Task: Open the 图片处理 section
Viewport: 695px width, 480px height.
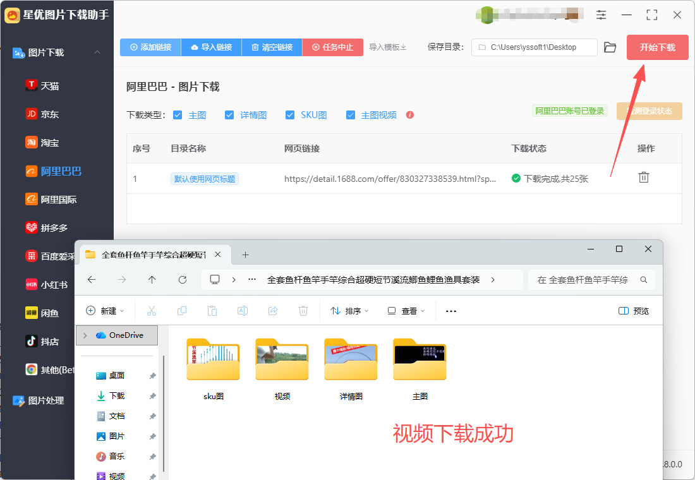Action: coord(39,400)
